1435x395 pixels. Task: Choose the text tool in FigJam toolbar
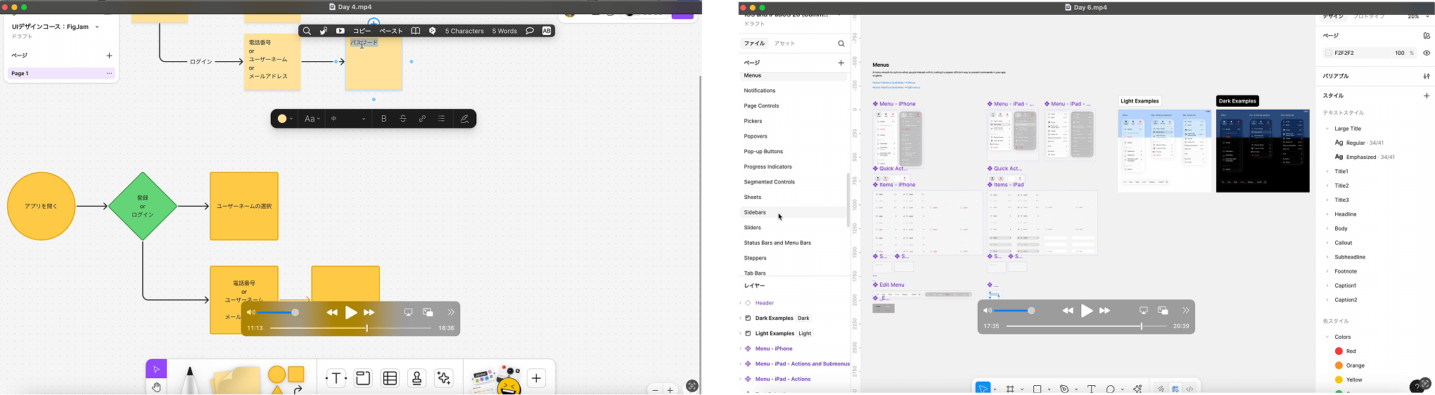click(x=336, y=378)
